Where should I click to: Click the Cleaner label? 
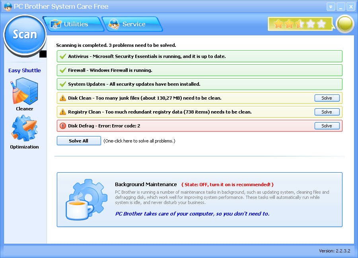click(x=24, y=109)
